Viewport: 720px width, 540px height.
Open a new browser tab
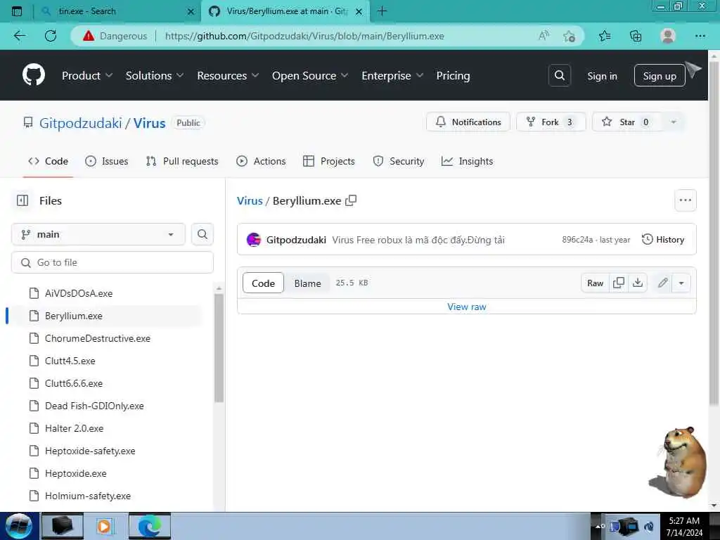click(382, 11)
